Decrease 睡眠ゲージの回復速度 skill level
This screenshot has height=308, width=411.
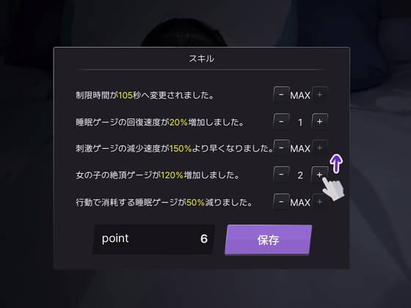pos(281,122)
